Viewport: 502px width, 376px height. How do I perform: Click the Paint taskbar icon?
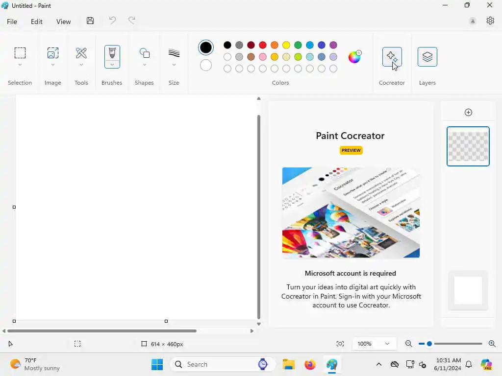[x=332, y=364]
